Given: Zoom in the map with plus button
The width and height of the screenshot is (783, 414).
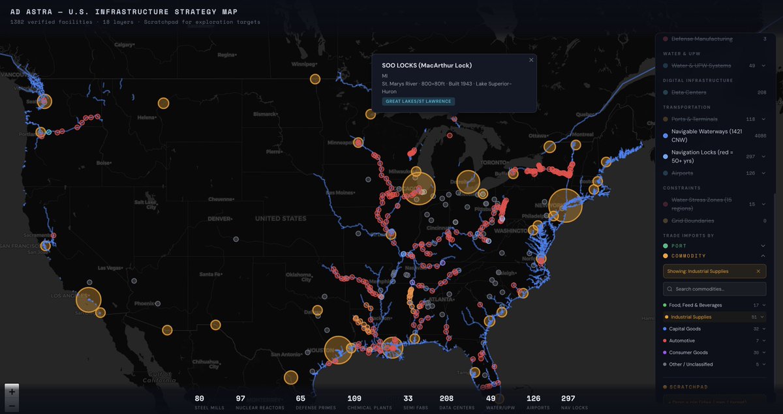Looking at the screenshot, I should click(12, 391).
